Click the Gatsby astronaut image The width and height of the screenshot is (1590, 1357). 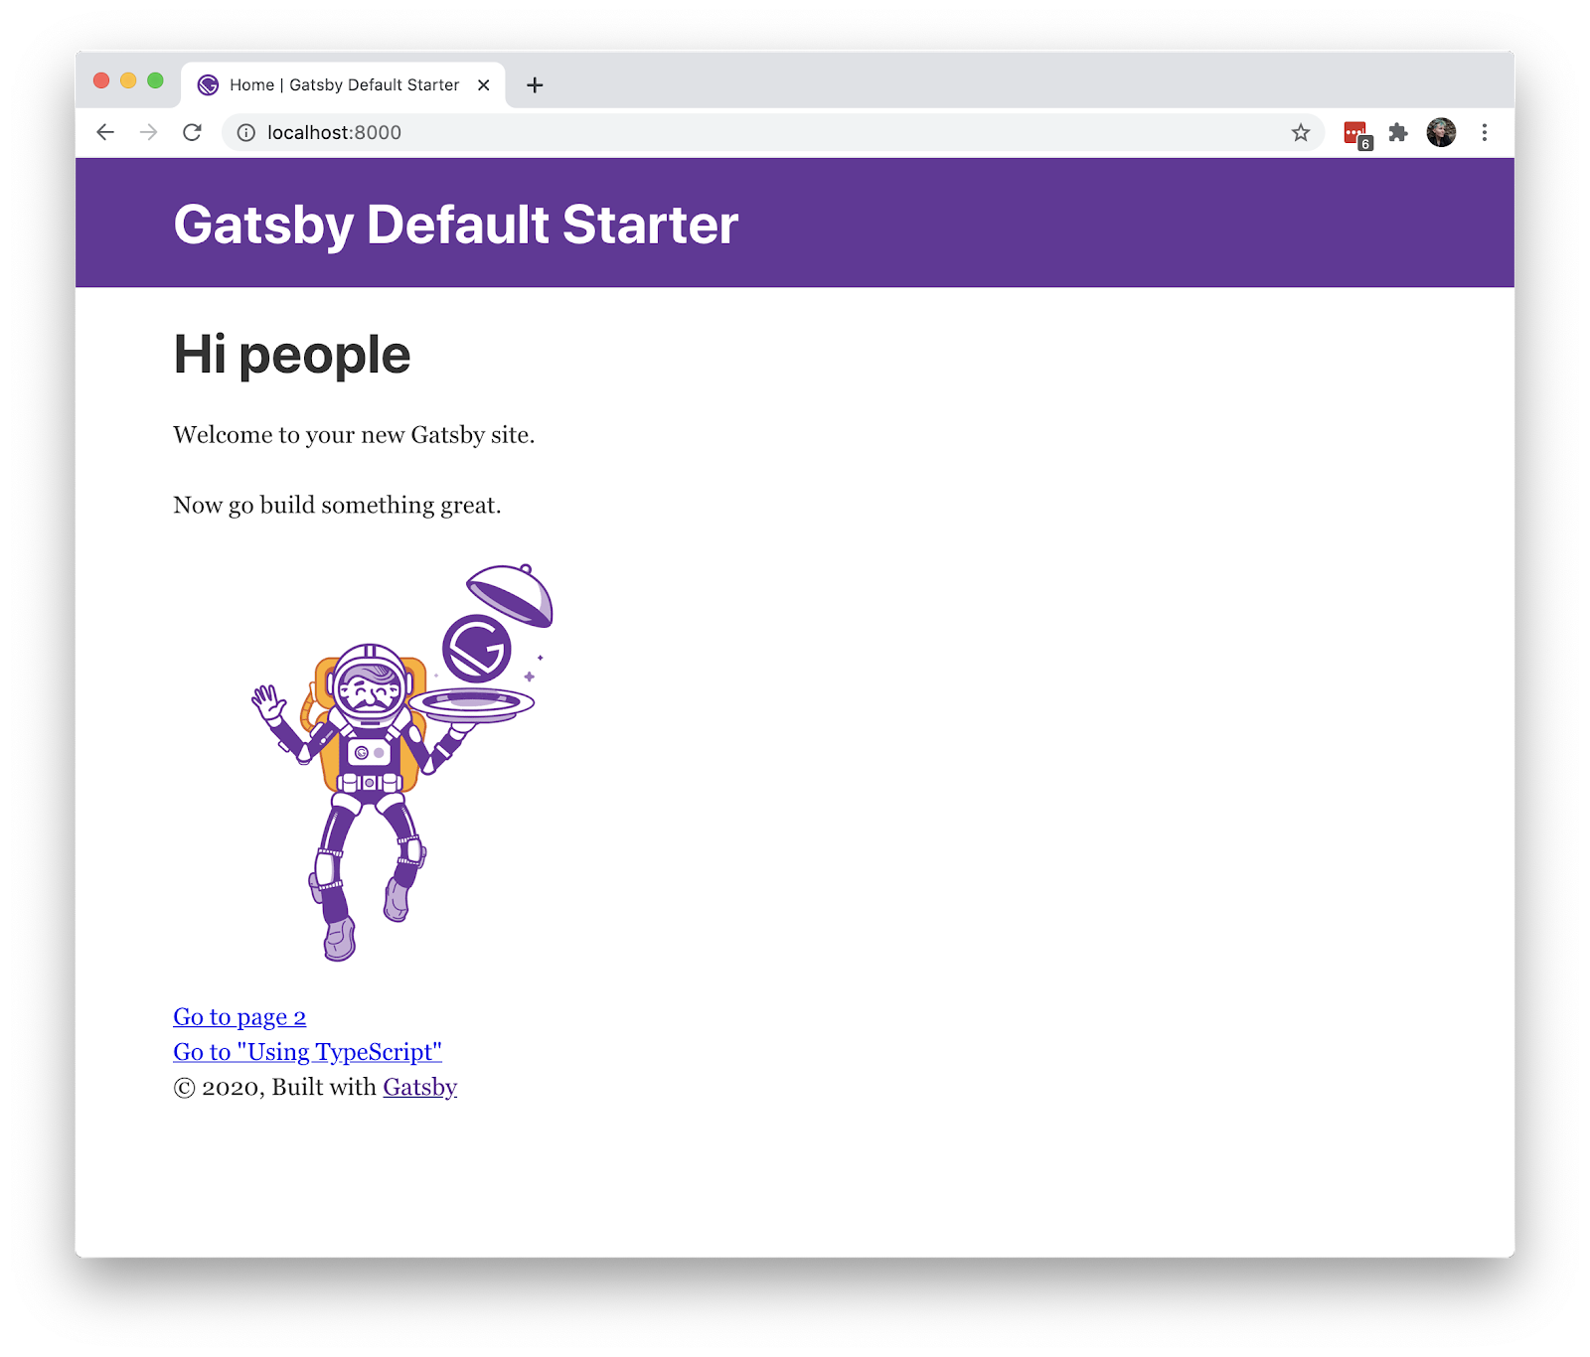[x=401, y=762]
